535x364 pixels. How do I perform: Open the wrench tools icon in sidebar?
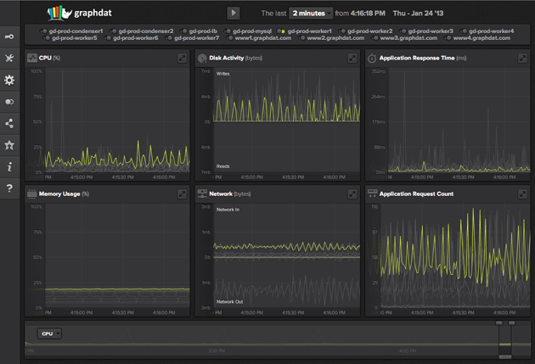pos(9,59)
